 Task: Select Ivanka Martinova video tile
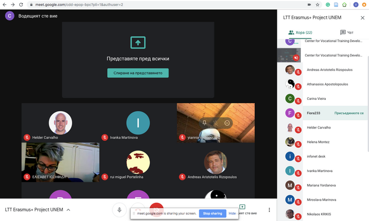coord(138,123)
